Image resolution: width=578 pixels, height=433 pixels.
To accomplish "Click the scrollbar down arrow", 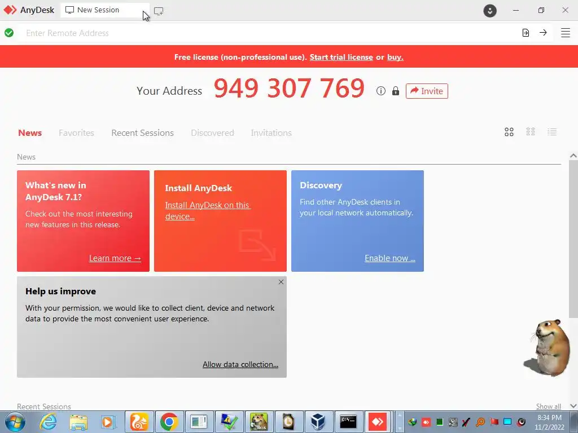I will (x=573, y=406).
